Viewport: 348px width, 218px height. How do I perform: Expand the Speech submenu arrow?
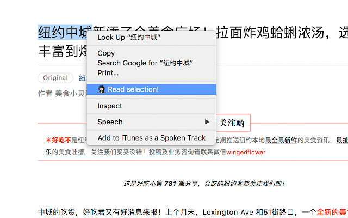pyautogui.click(x=207, y=122)
